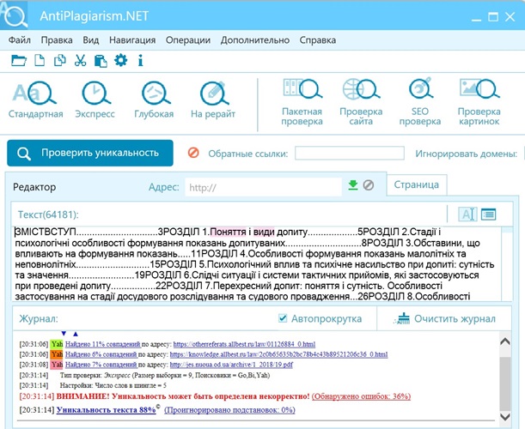The width and height of the screenshot is (525, 429).
Task: Click Уникальность текста 88% link
Action: (x=107, y=409)
